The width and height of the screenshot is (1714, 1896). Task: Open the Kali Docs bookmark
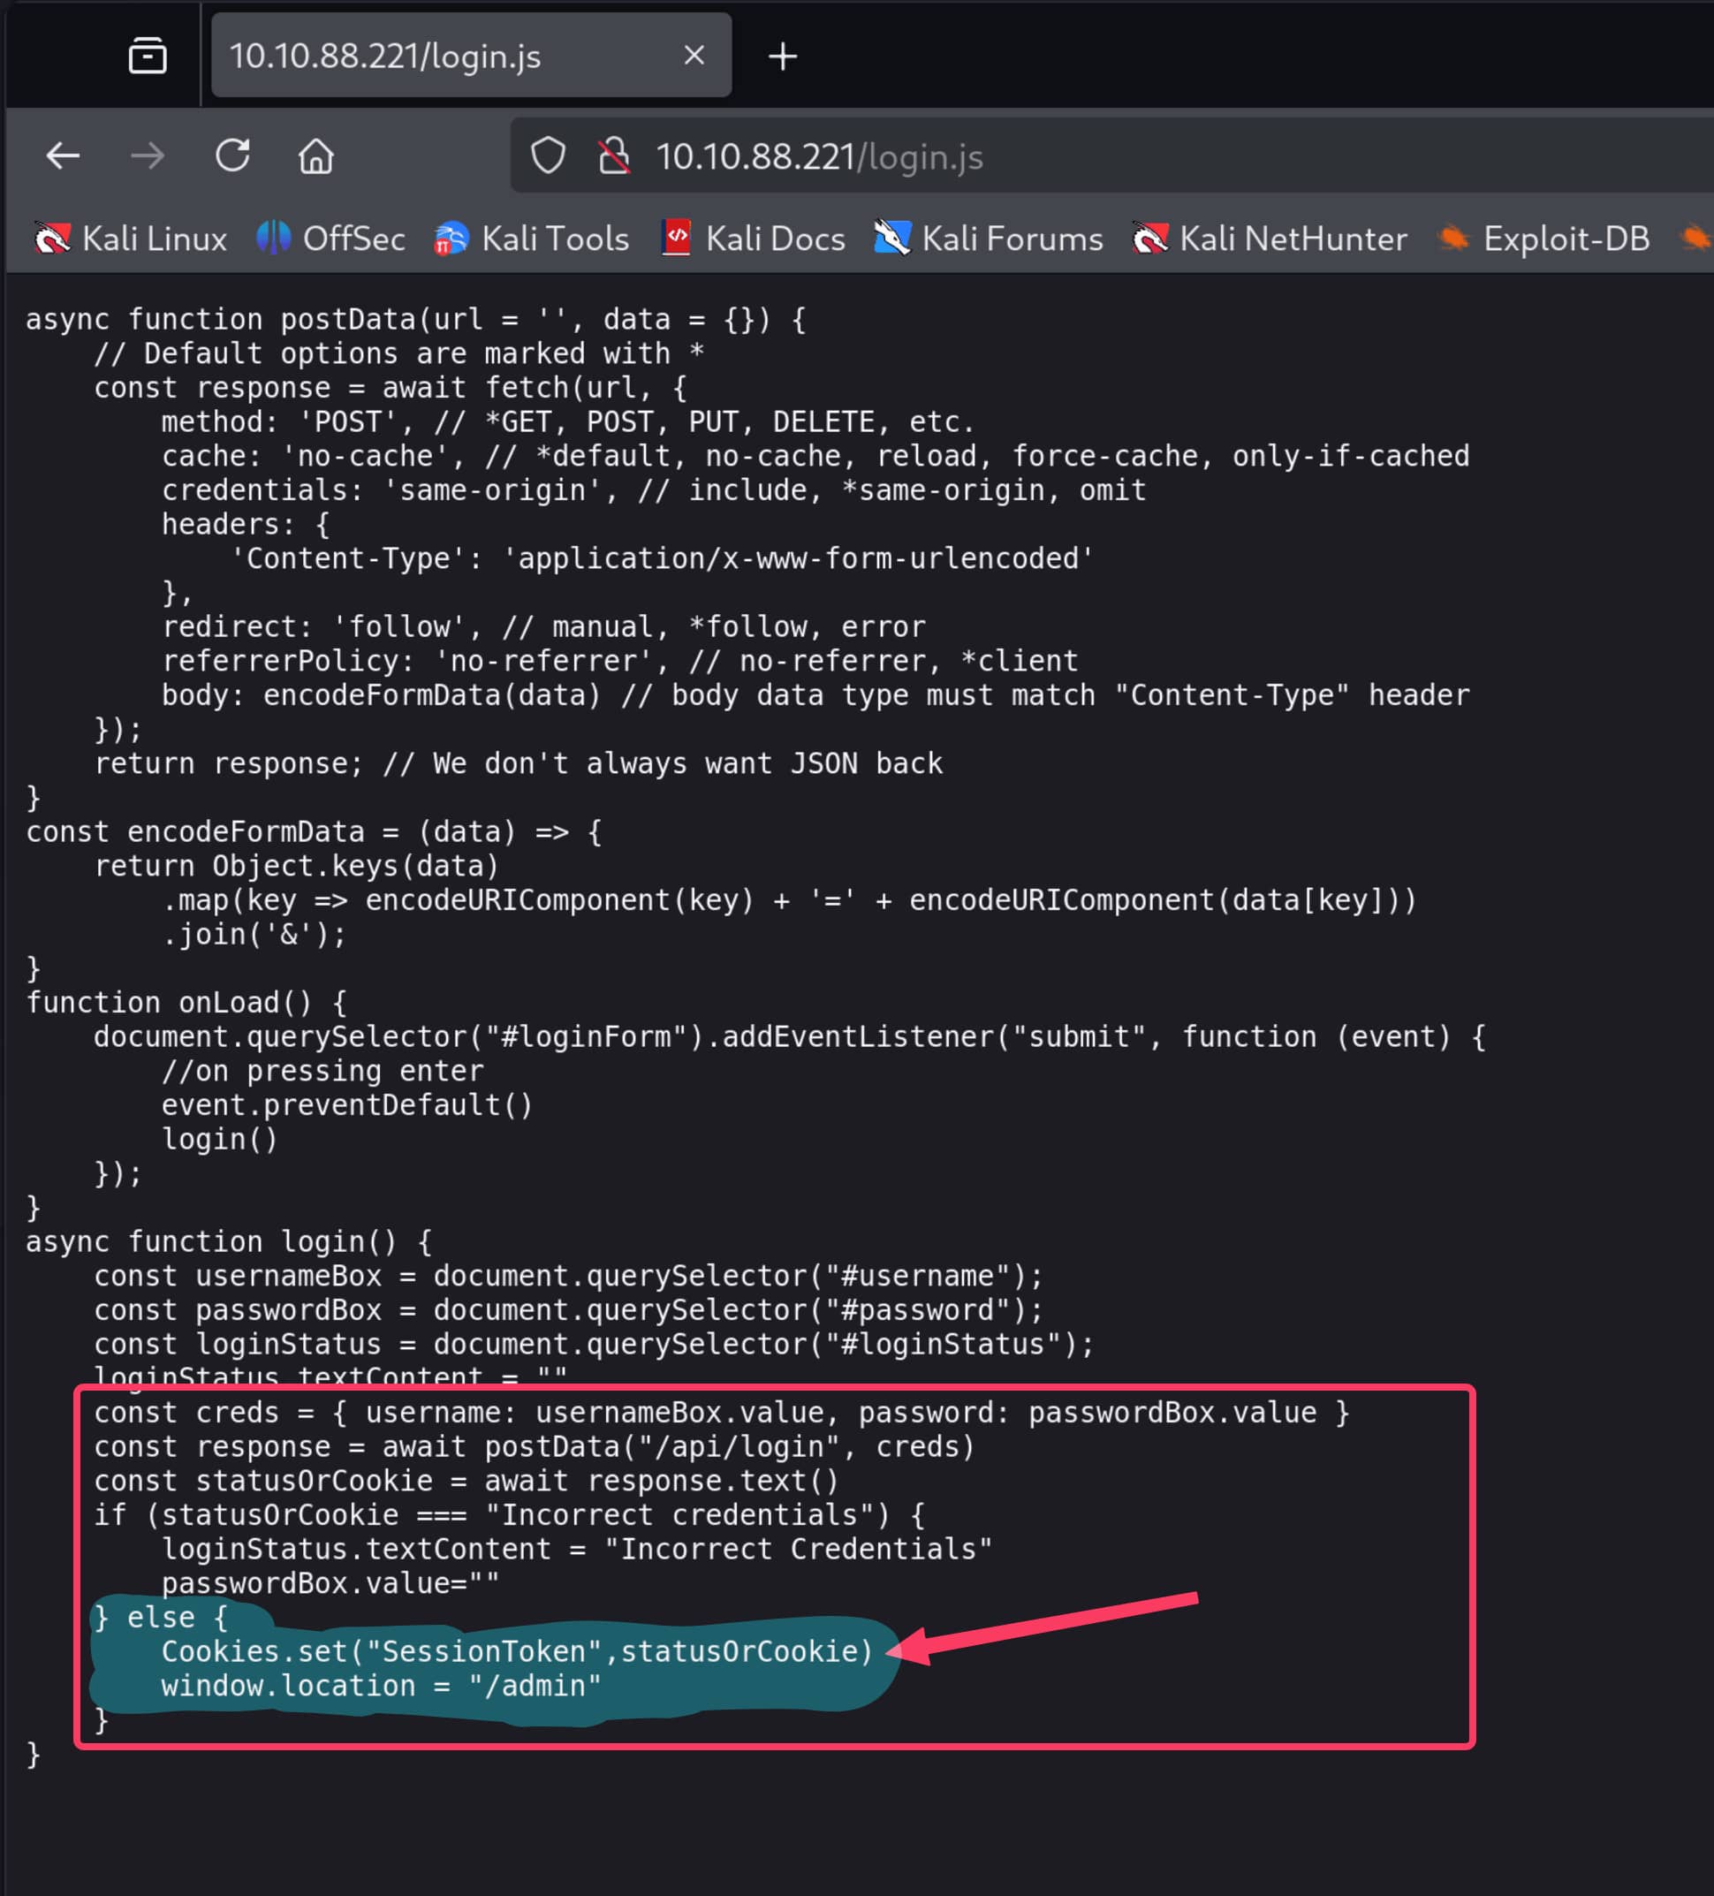[755, 239]
